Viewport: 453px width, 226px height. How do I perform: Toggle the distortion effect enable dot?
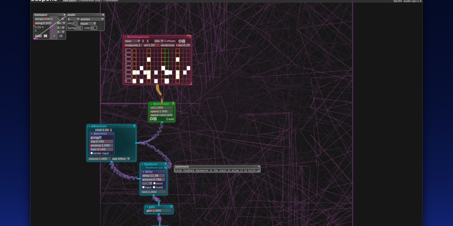click(92, 134)
